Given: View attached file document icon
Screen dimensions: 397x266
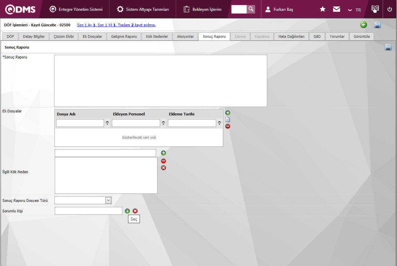Looking at the screenshot, I should [x=228, y=119].
